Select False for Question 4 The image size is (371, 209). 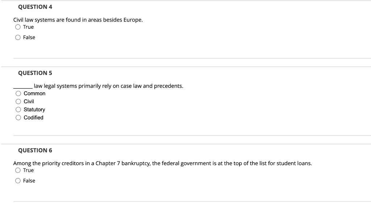(18, 37)
